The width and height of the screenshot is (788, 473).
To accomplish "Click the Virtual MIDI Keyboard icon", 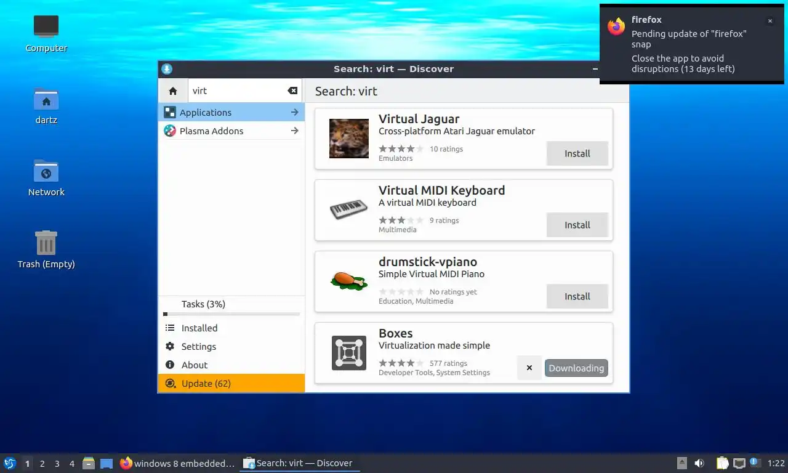I will coord(349,210).
